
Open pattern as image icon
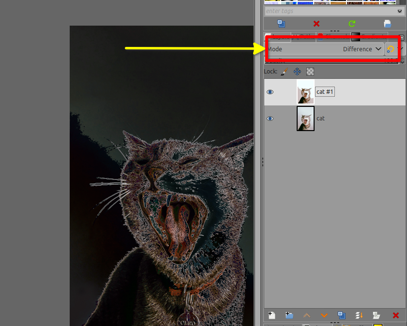pos(387,24)
